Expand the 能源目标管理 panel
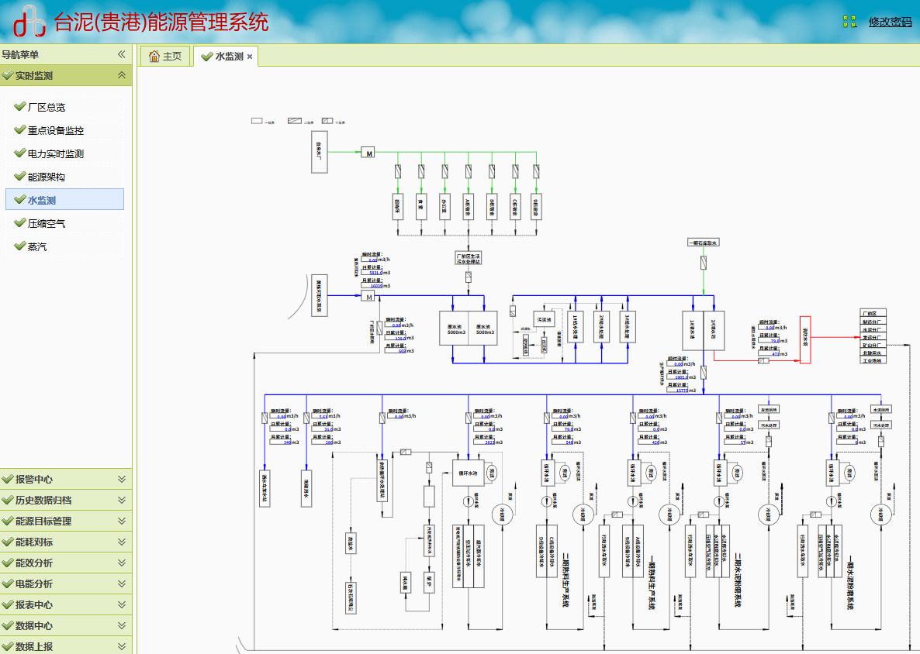The width and height of the screenshot is (920, 654). [121, 521]
